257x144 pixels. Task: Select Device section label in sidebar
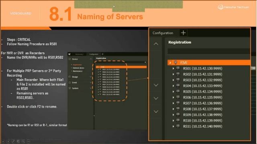click(x=75, y=59)
